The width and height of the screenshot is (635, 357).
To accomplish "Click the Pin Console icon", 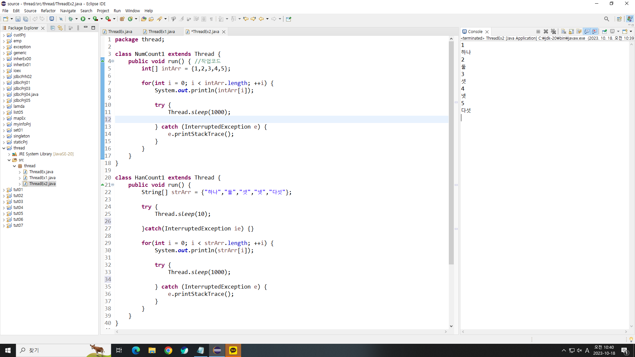I will (x=604, y=31).
